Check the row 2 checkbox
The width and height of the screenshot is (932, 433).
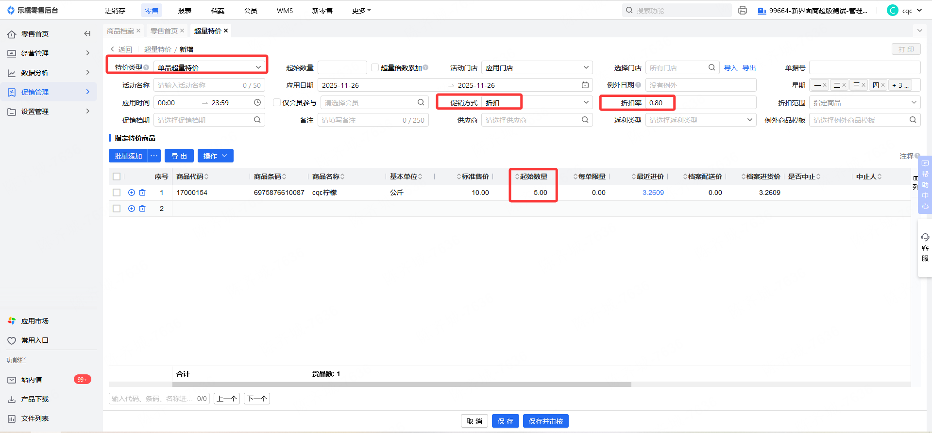point(117,208)
